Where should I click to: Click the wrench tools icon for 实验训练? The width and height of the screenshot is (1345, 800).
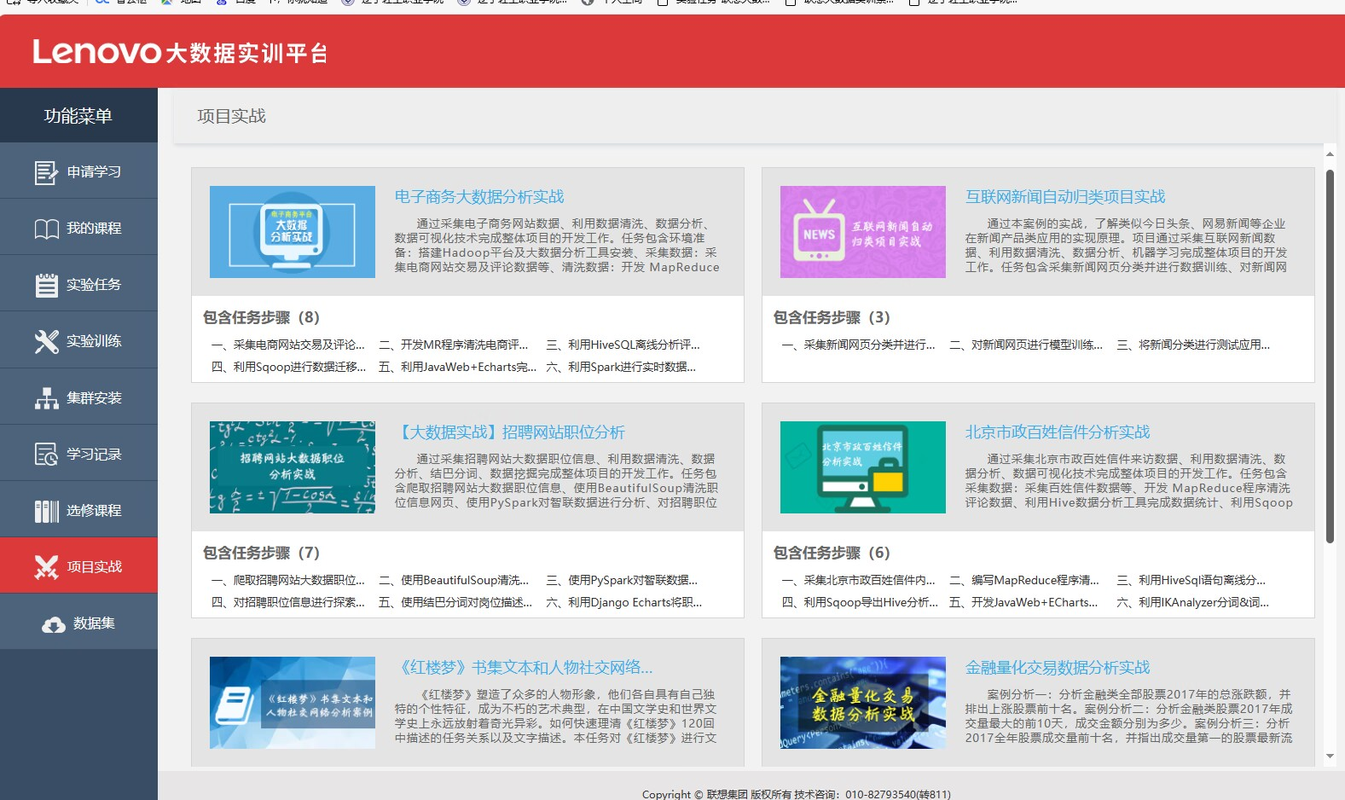click(x=46, y=341)
